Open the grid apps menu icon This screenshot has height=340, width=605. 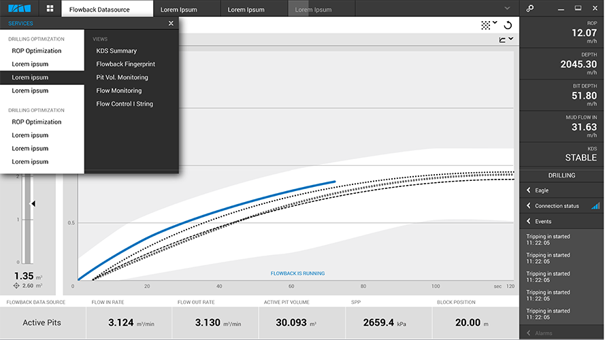tap(50, 9)
